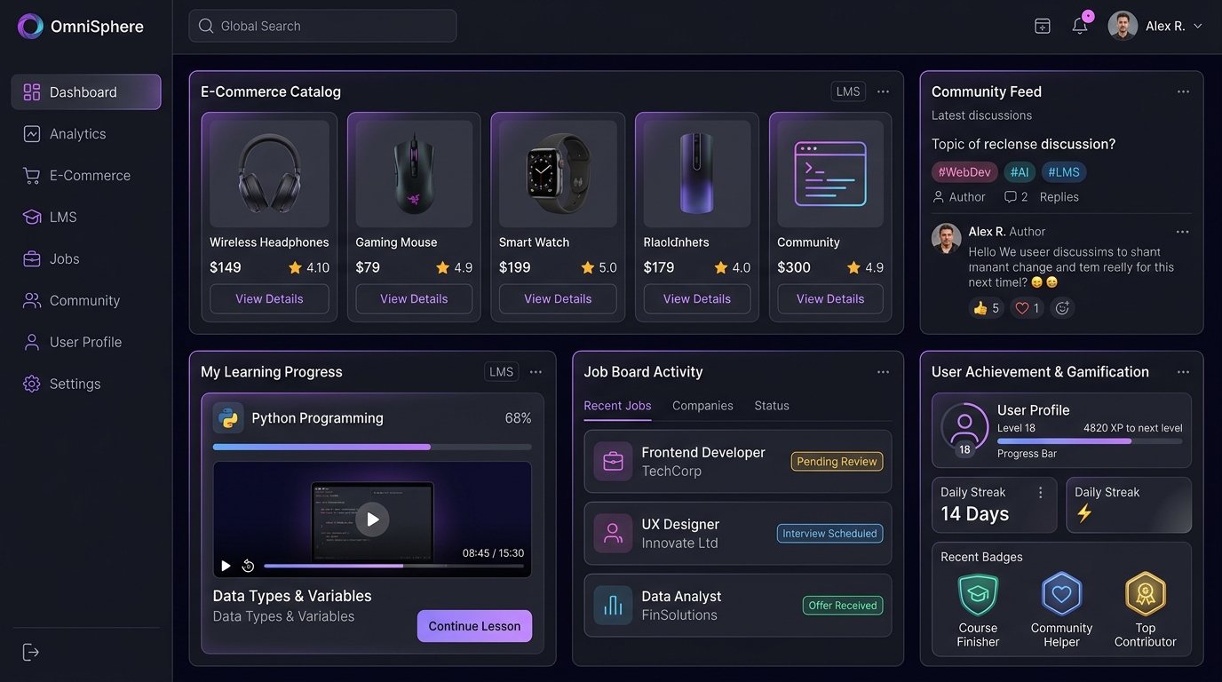Go to Jobs in the sidebar
Image resolution: width=1222 pixels, height=682 pixels.
coord(86,259)
